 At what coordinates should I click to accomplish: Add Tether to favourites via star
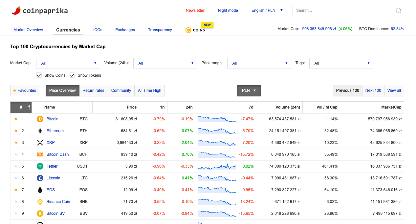[x=16, y=166]
